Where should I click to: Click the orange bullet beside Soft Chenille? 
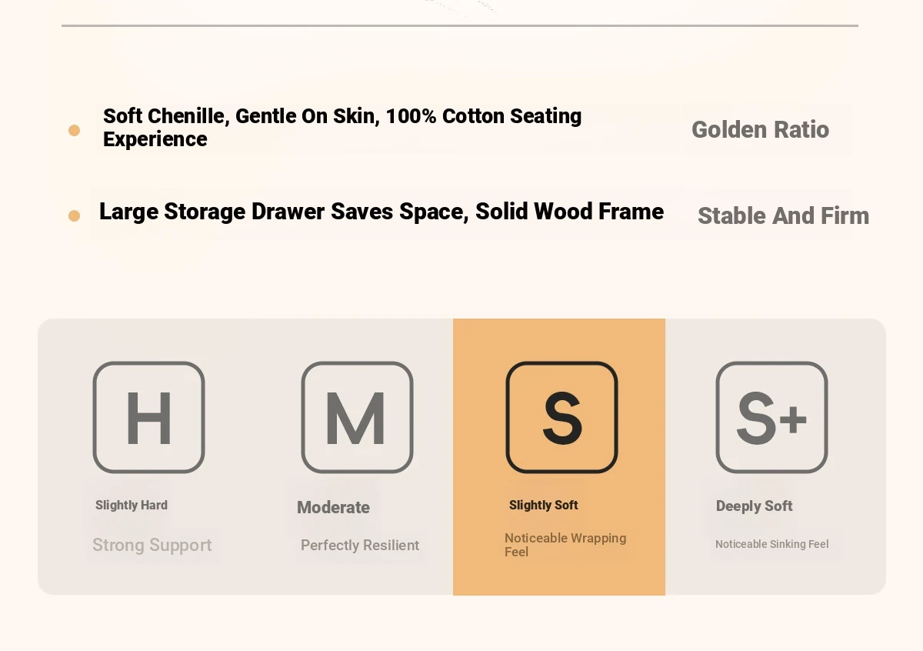tap(74, 130)
